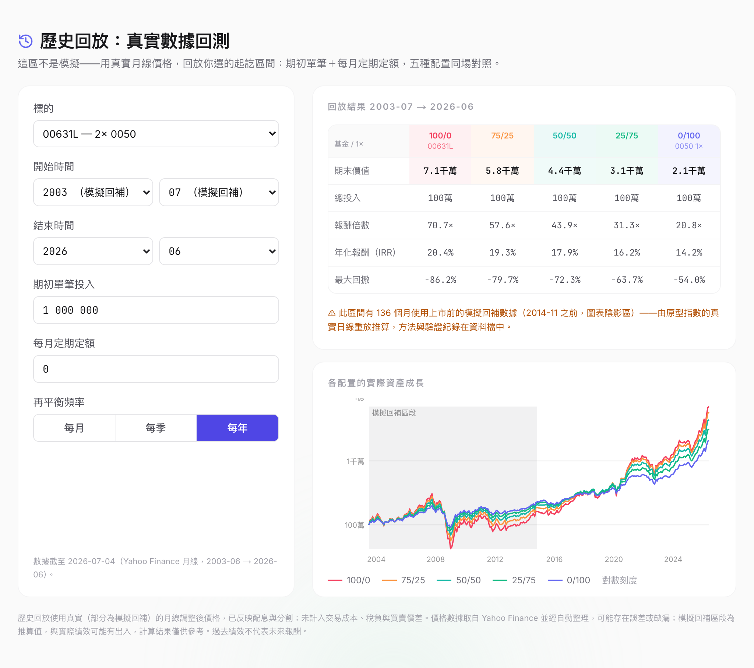
Task: Click the 總投入 row label
Action: tap(348, 198)
